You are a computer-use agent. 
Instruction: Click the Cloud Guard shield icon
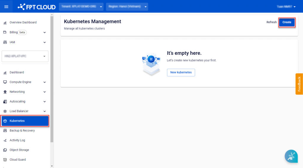point(5,160)
